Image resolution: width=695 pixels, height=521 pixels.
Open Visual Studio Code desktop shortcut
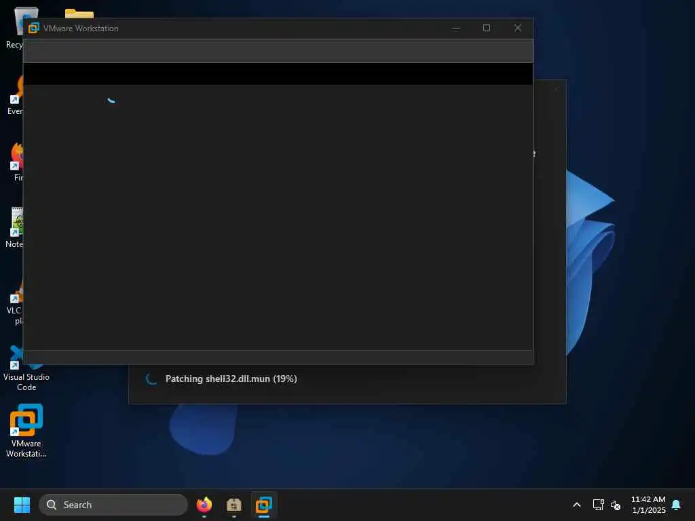pos(26,370)
